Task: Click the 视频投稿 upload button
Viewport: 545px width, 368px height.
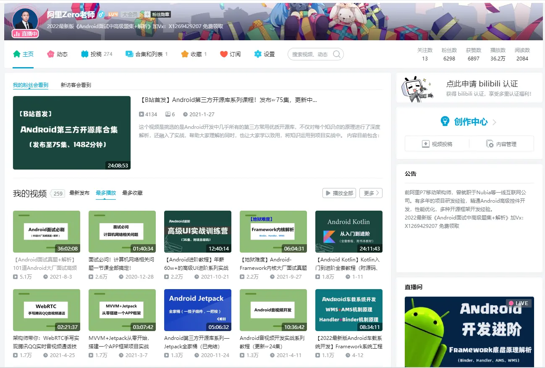Action: 437,144
